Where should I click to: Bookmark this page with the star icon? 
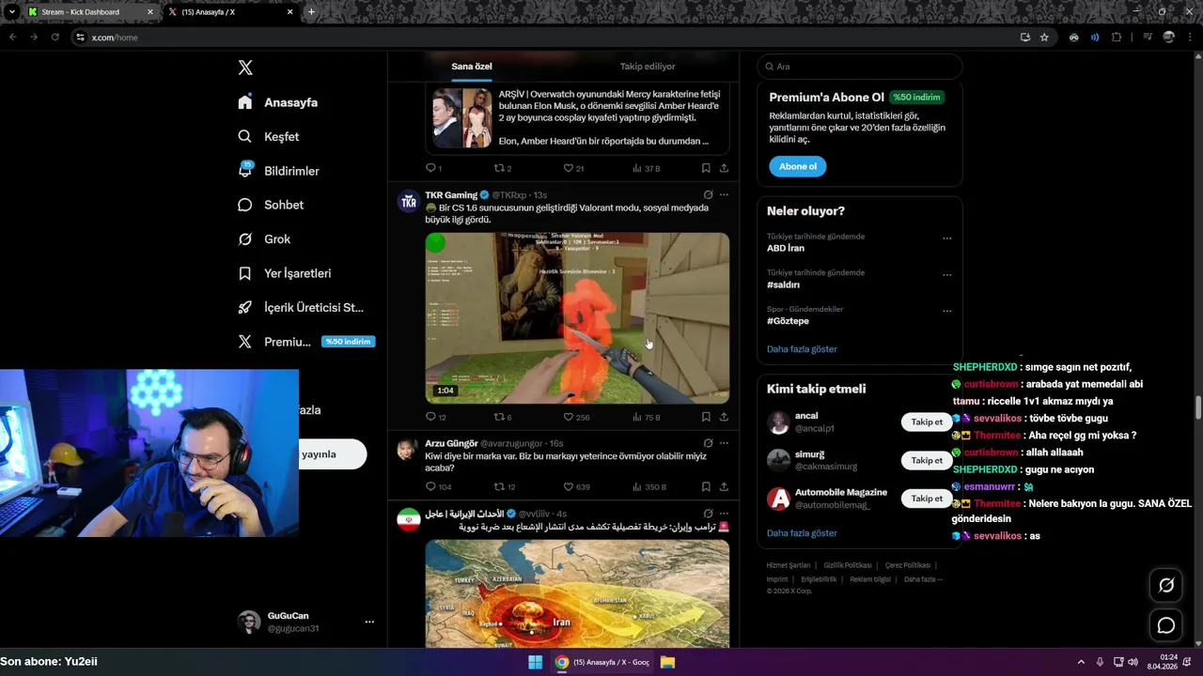pos(1044,38)
